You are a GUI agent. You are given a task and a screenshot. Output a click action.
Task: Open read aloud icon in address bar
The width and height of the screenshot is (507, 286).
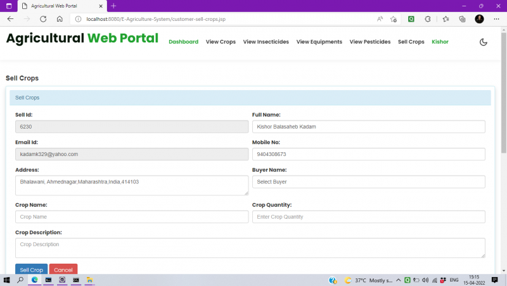tap(380, 19)
